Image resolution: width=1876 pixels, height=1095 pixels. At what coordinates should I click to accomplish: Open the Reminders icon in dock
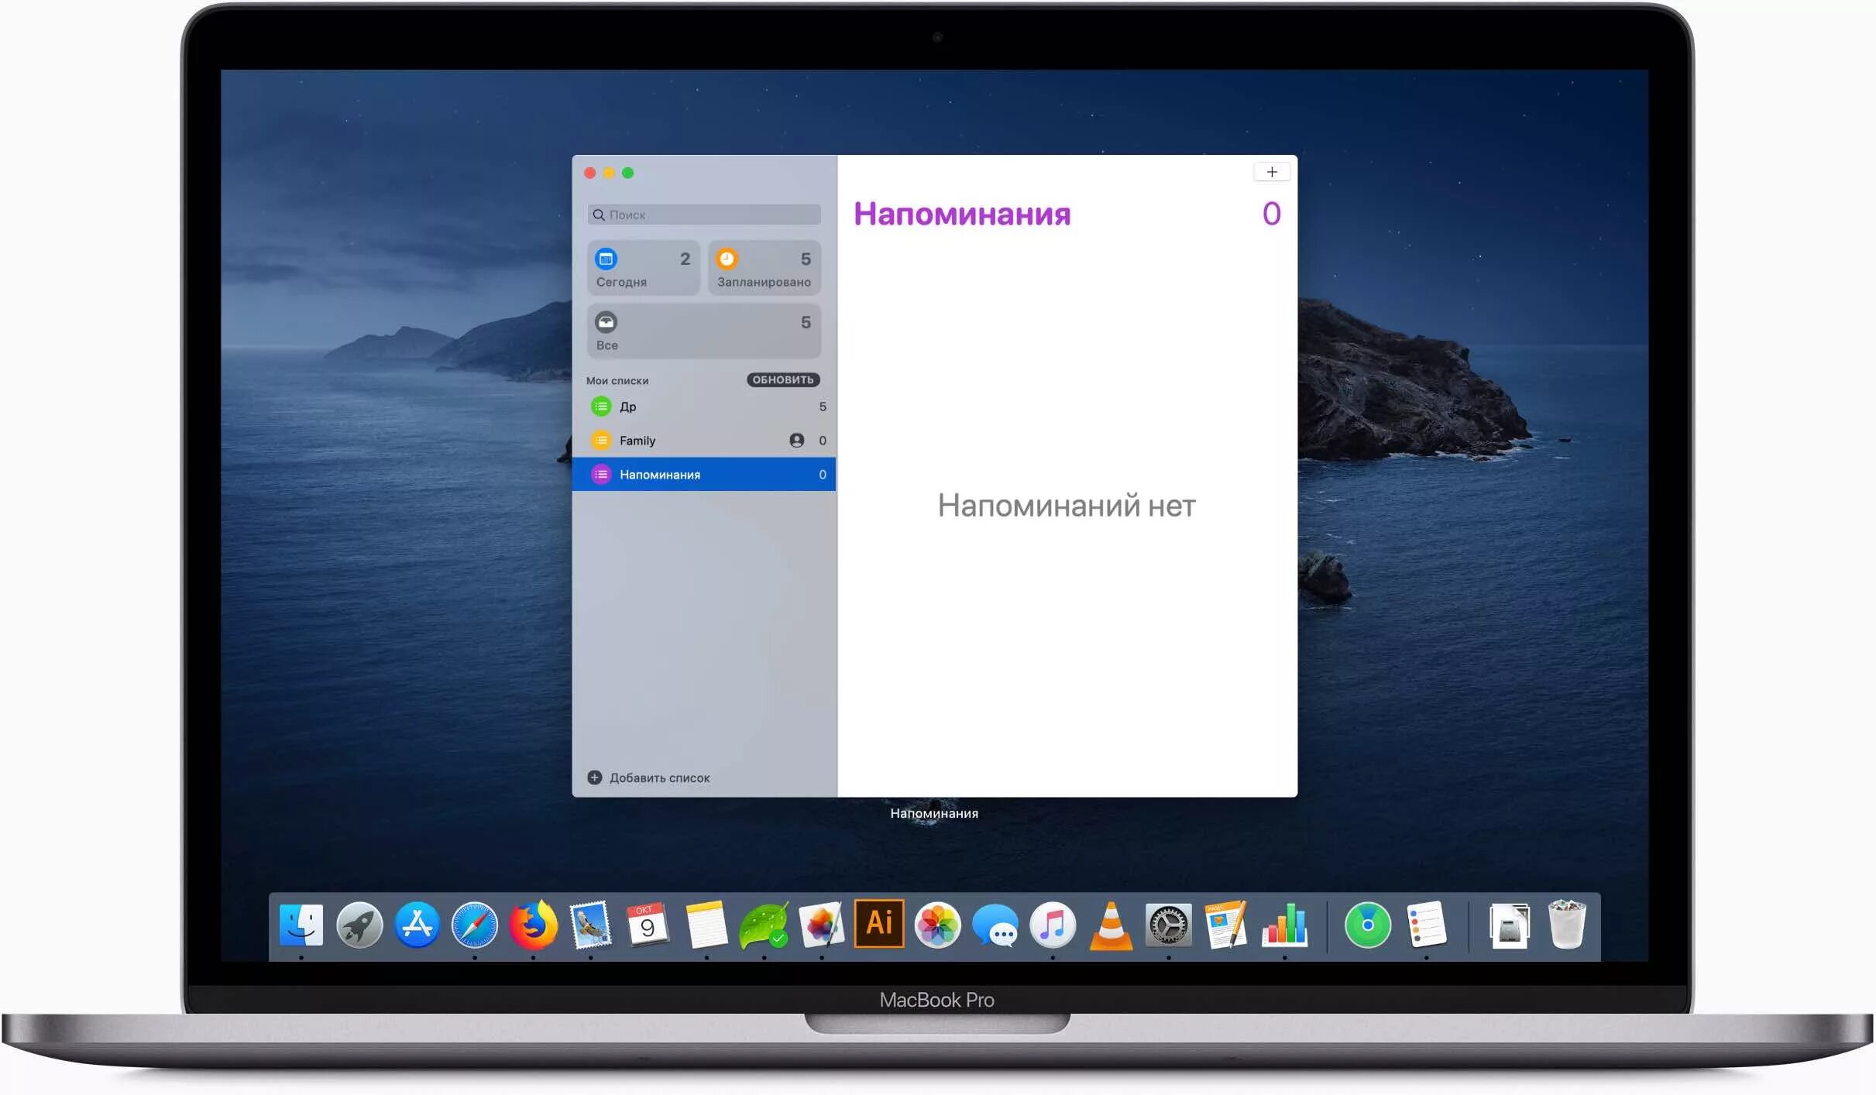click(x=1426, y=925)
